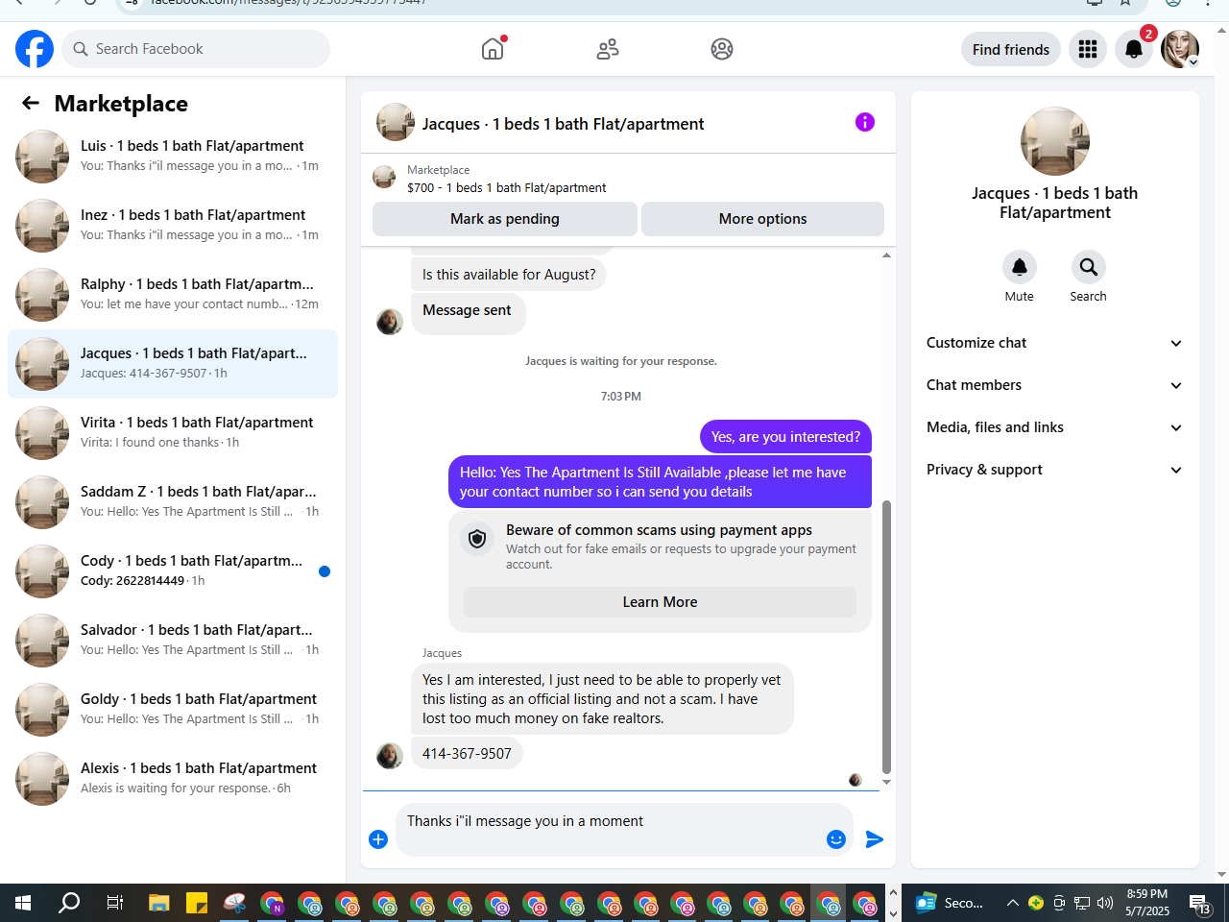Open Windows Start menu
The width and height of the screenshot is (1229, 922).
click(23, 903)
